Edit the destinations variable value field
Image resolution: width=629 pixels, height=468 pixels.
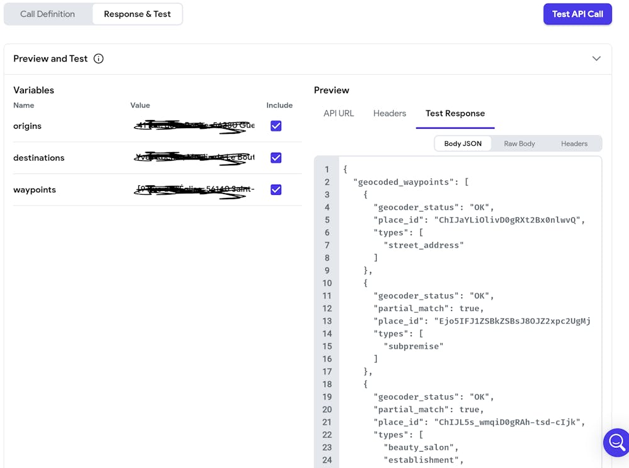pos(194,158)
